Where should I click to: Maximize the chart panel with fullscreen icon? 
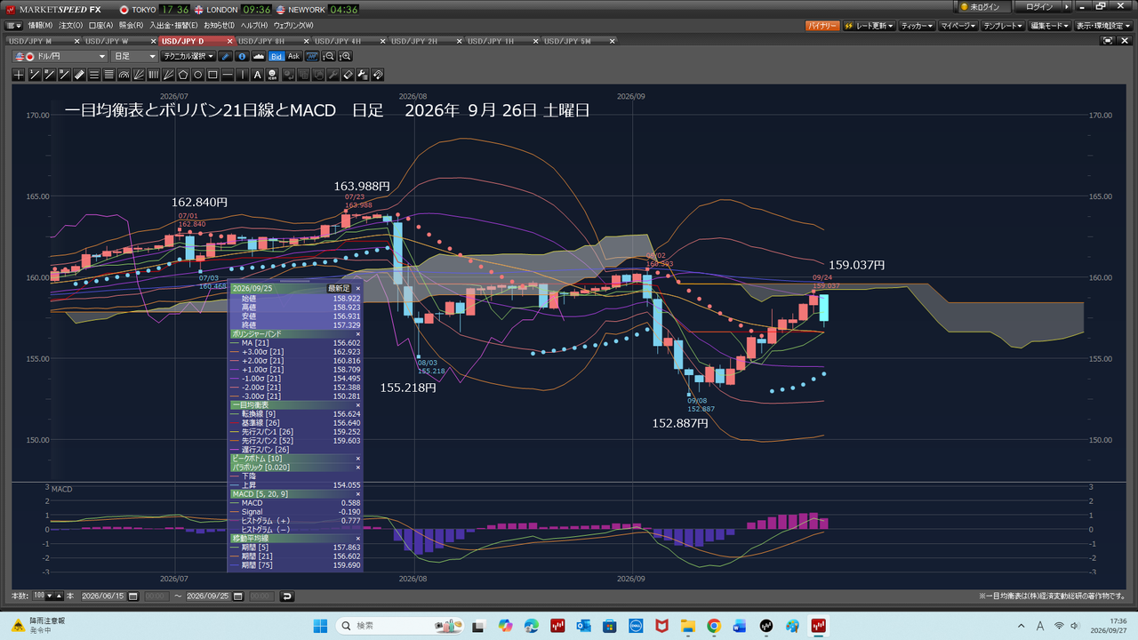1108,41
